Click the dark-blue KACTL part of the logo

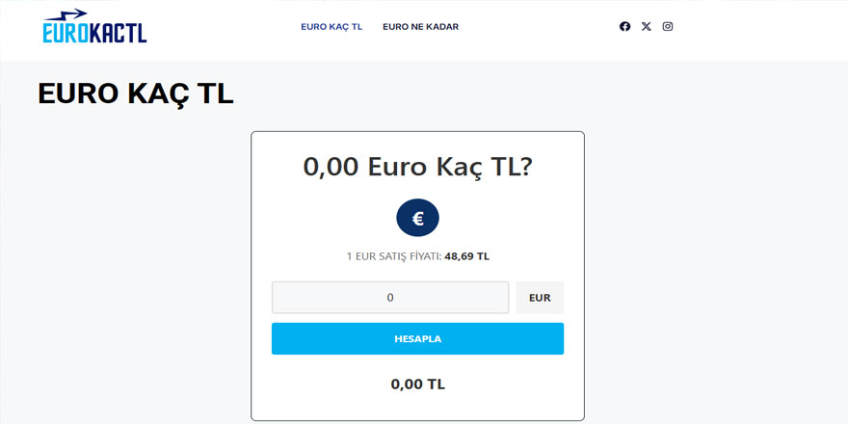point(119,33)
